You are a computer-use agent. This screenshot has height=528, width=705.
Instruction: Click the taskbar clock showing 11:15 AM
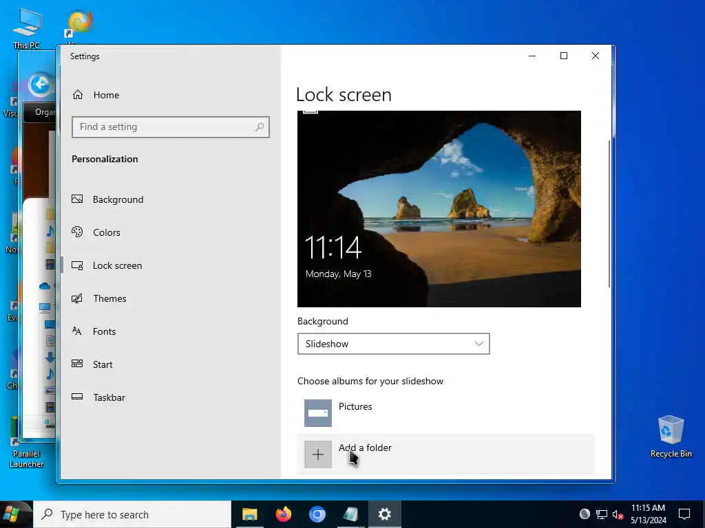tap(648, 514)
